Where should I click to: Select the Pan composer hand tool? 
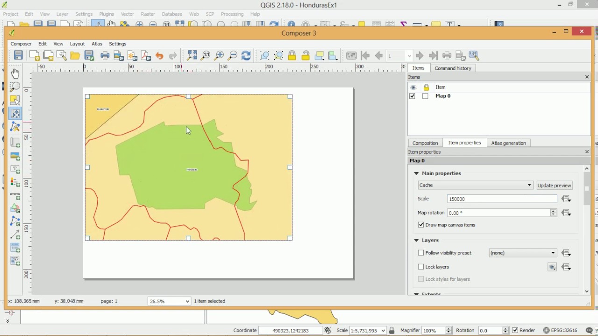[x=15, y=73]
